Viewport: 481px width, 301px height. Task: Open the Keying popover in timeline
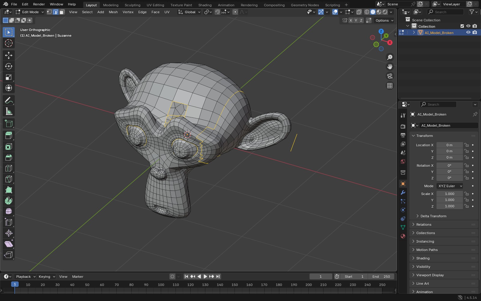click(x=47, y=277)
